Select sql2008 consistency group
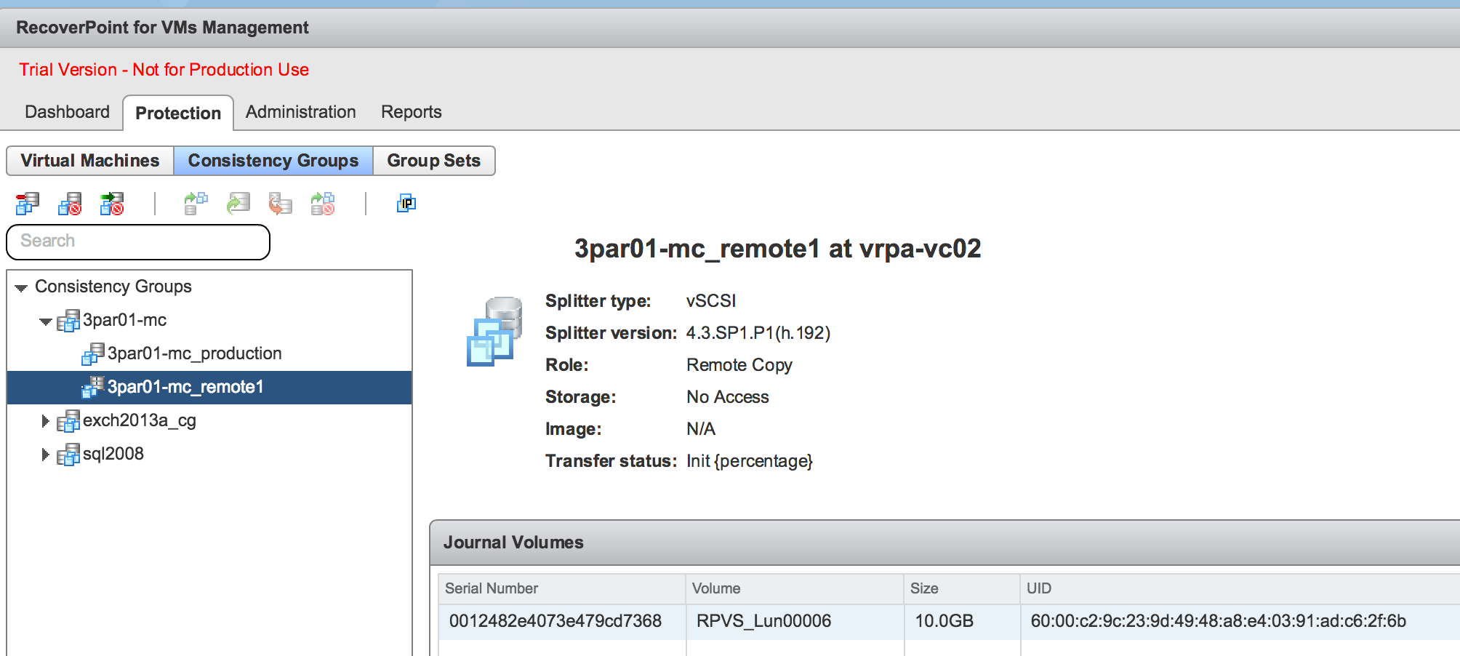Viewport: 1460px width, 656px height. click(x=113, y=454)
